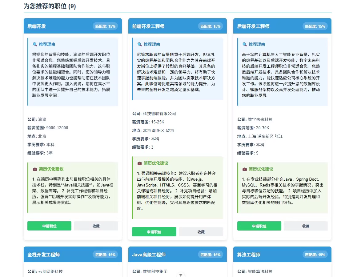Screen dimensions: 341x277
Task: Apply for the 前端开发工程师 position
Action: (x=154, y=232)
